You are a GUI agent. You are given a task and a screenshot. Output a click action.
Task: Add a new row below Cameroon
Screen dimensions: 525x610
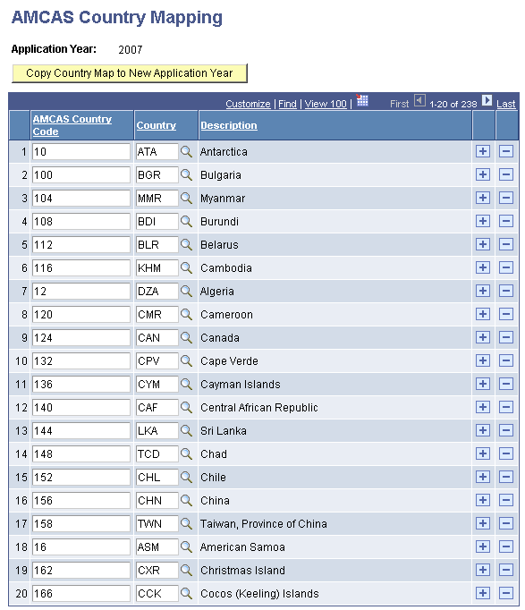483,314
